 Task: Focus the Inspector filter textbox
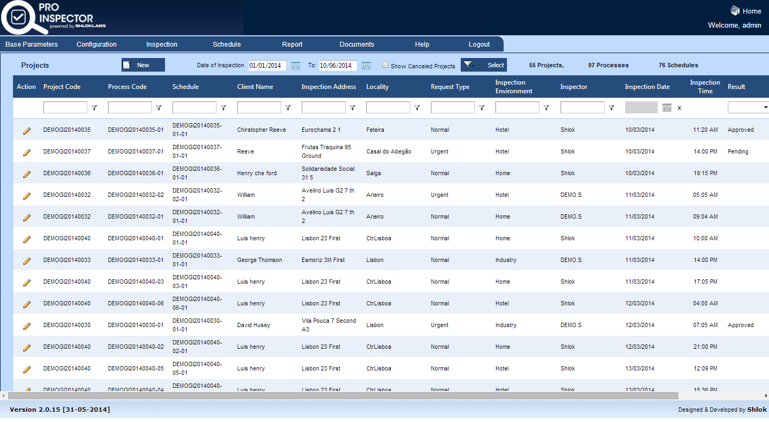(x=582, y=108)
